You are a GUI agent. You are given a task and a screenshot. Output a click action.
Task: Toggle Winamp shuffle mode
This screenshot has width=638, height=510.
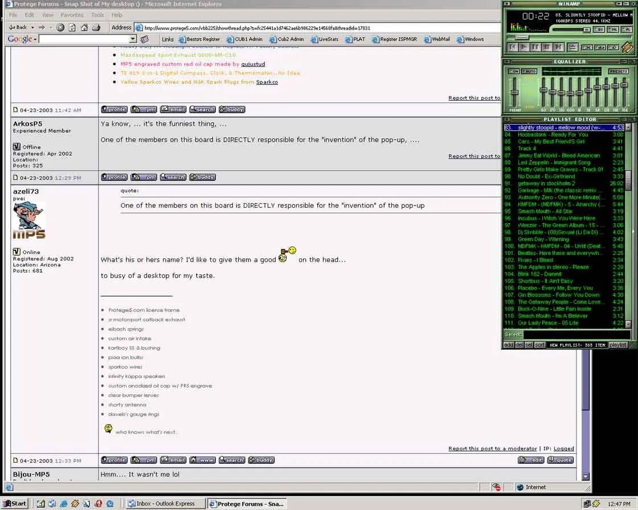[x=587, y=47]
